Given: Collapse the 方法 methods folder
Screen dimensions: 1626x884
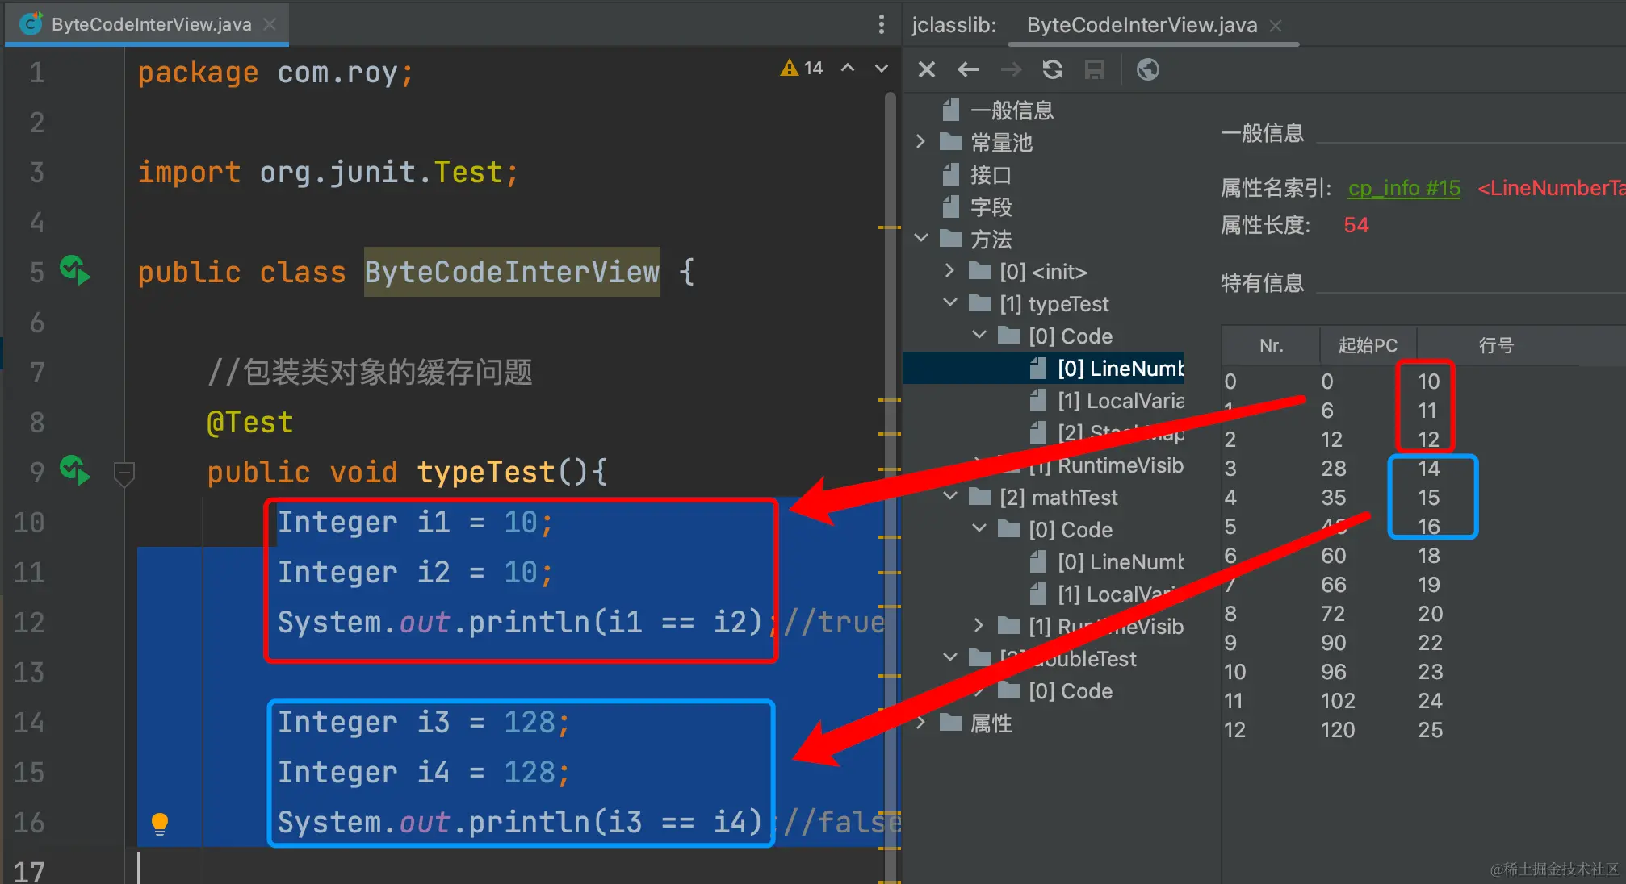Looking at the screenshot, I should pyautogui.click(x=921, y=239).
